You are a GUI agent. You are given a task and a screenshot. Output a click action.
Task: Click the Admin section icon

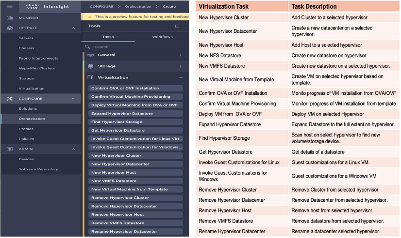pyautogui.click(x=10, y=149)
